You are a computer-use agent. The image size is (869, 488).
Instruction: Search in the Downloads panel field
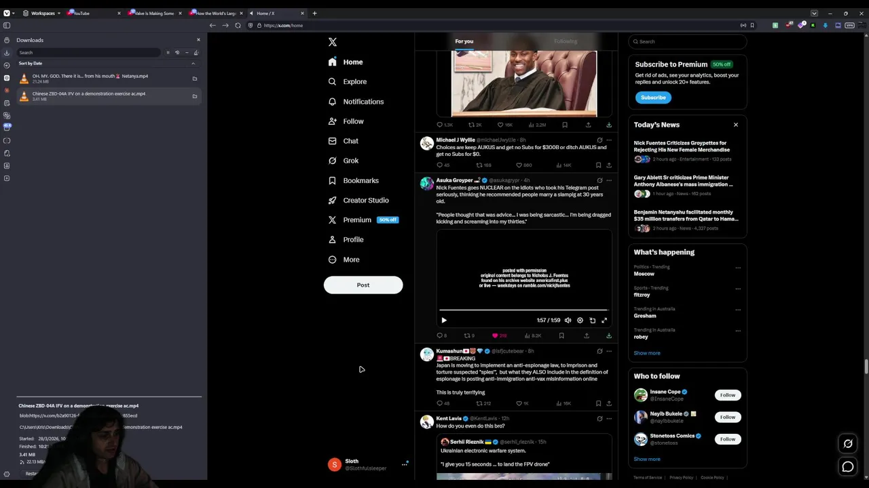coord(90,52)
